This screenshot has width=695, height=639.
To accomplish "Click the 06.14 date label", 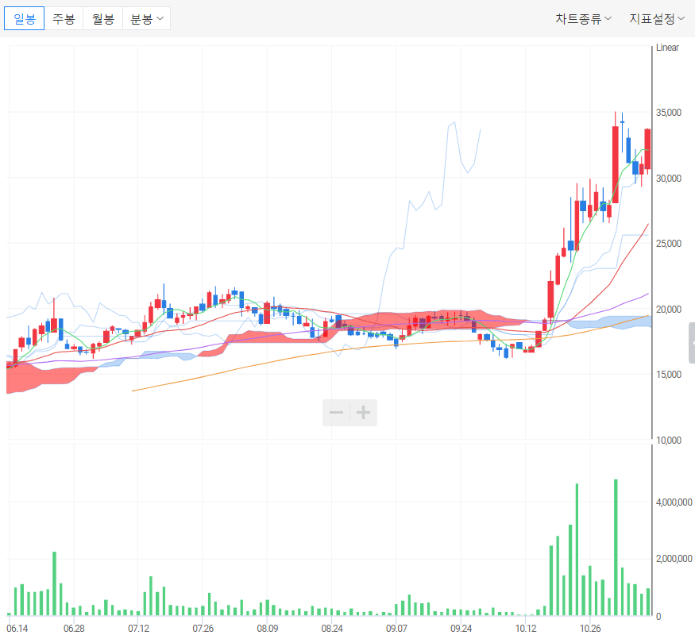I will point(17,629).
